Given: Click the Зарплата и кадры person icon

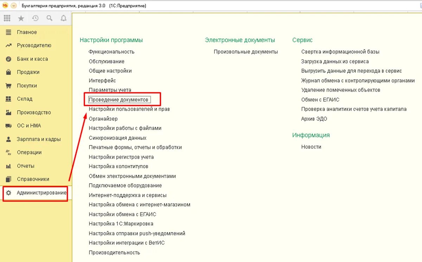Looking at the screenshot, I should [x=9, y=139].
